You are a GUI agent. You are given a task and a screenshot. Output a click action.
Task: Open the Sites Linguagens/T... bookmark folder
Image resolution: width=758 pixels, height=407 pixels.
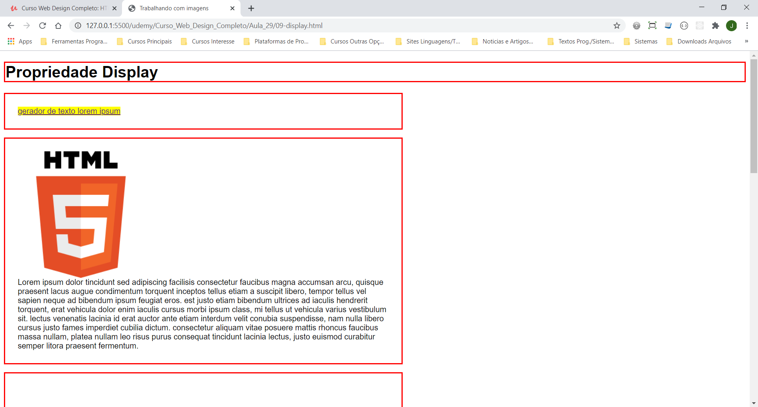(428, 41)
